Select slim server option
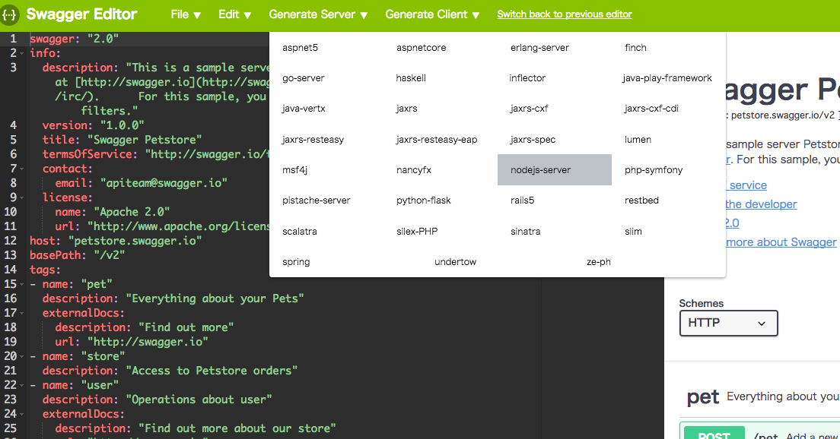The width and height of the screenshot is (840, 439). coord(633,232)
